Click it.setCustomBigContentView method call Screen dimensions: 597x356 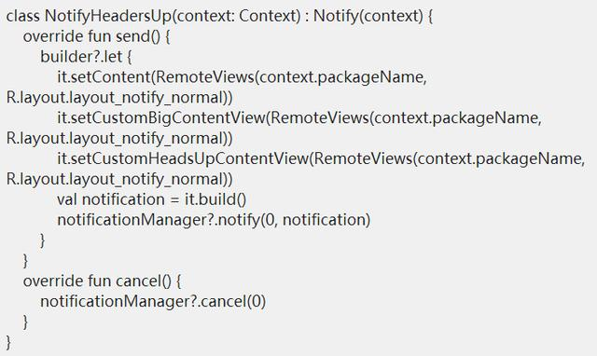click(160, 118)
